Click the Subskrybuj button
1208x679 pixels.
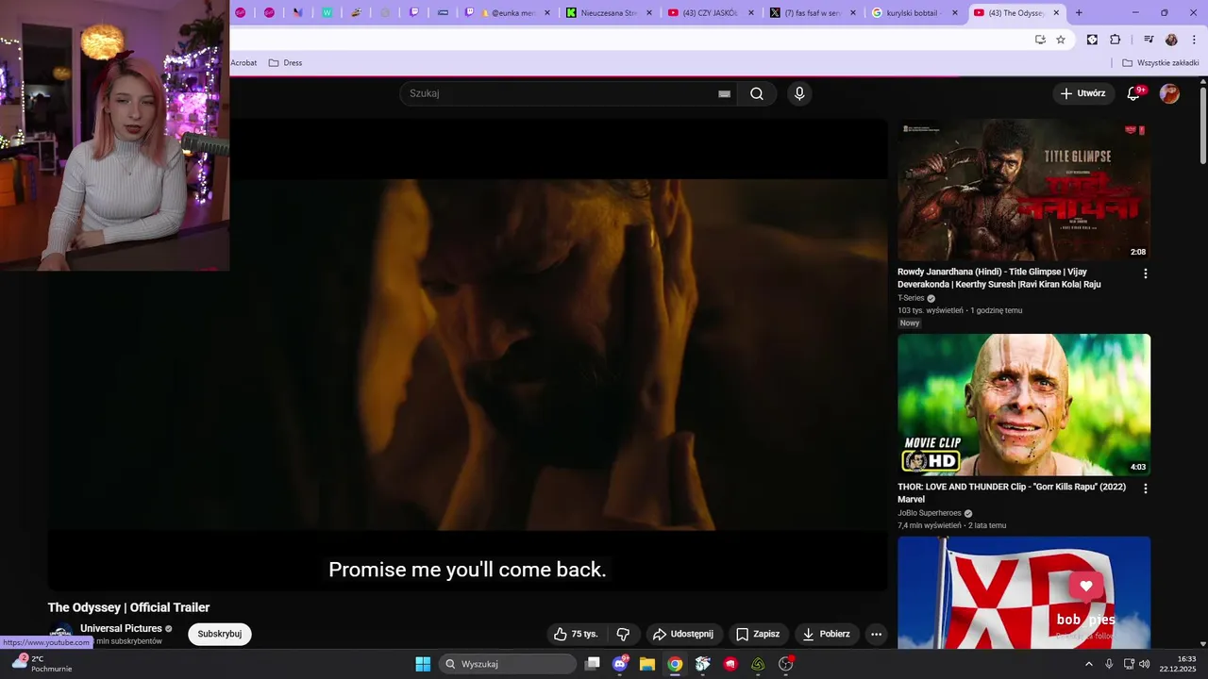pos(220,634)
